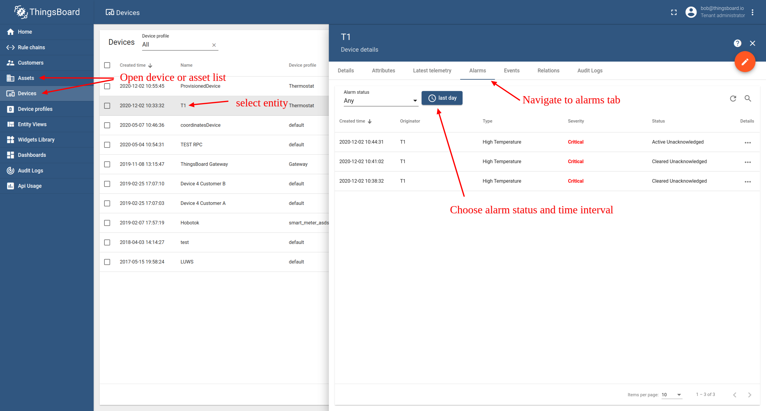
Task: Open the Hobotok device row
Action: [x=190, y=223]
